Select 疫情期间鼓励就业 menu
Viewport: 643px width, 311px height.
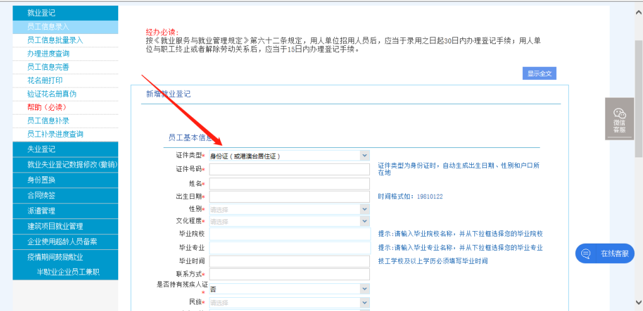[x=65, y=257]
